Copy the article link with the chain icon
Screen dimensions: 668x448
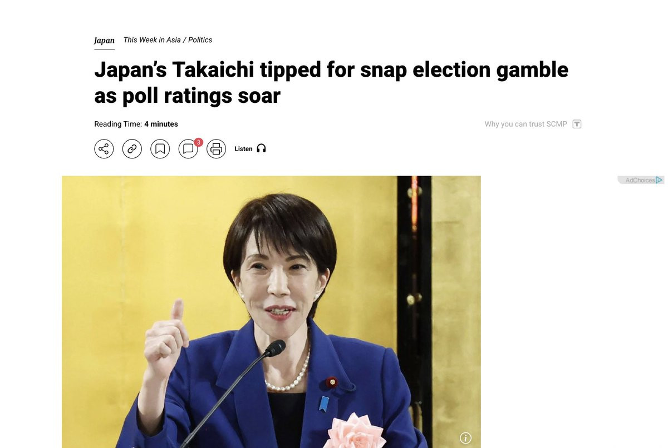click(x=132, y=149)
